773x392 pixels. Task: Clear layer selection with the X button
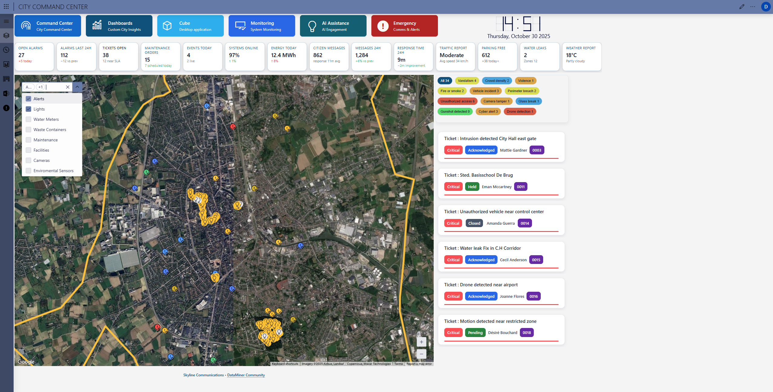68,87
